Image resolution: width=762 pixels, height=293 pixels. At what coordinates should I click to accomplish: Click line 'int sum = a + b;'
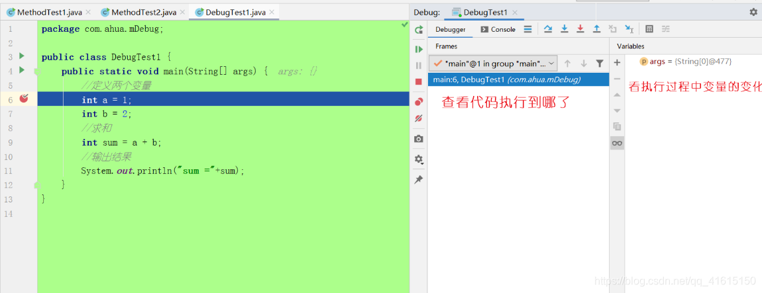point(121,143)
